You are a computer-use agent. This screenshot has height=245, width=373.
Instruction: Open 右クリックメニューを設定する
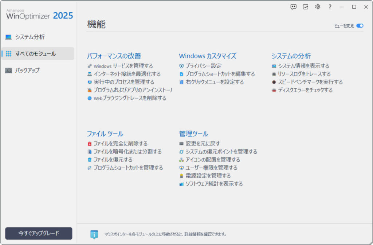[x=215, y=82]
